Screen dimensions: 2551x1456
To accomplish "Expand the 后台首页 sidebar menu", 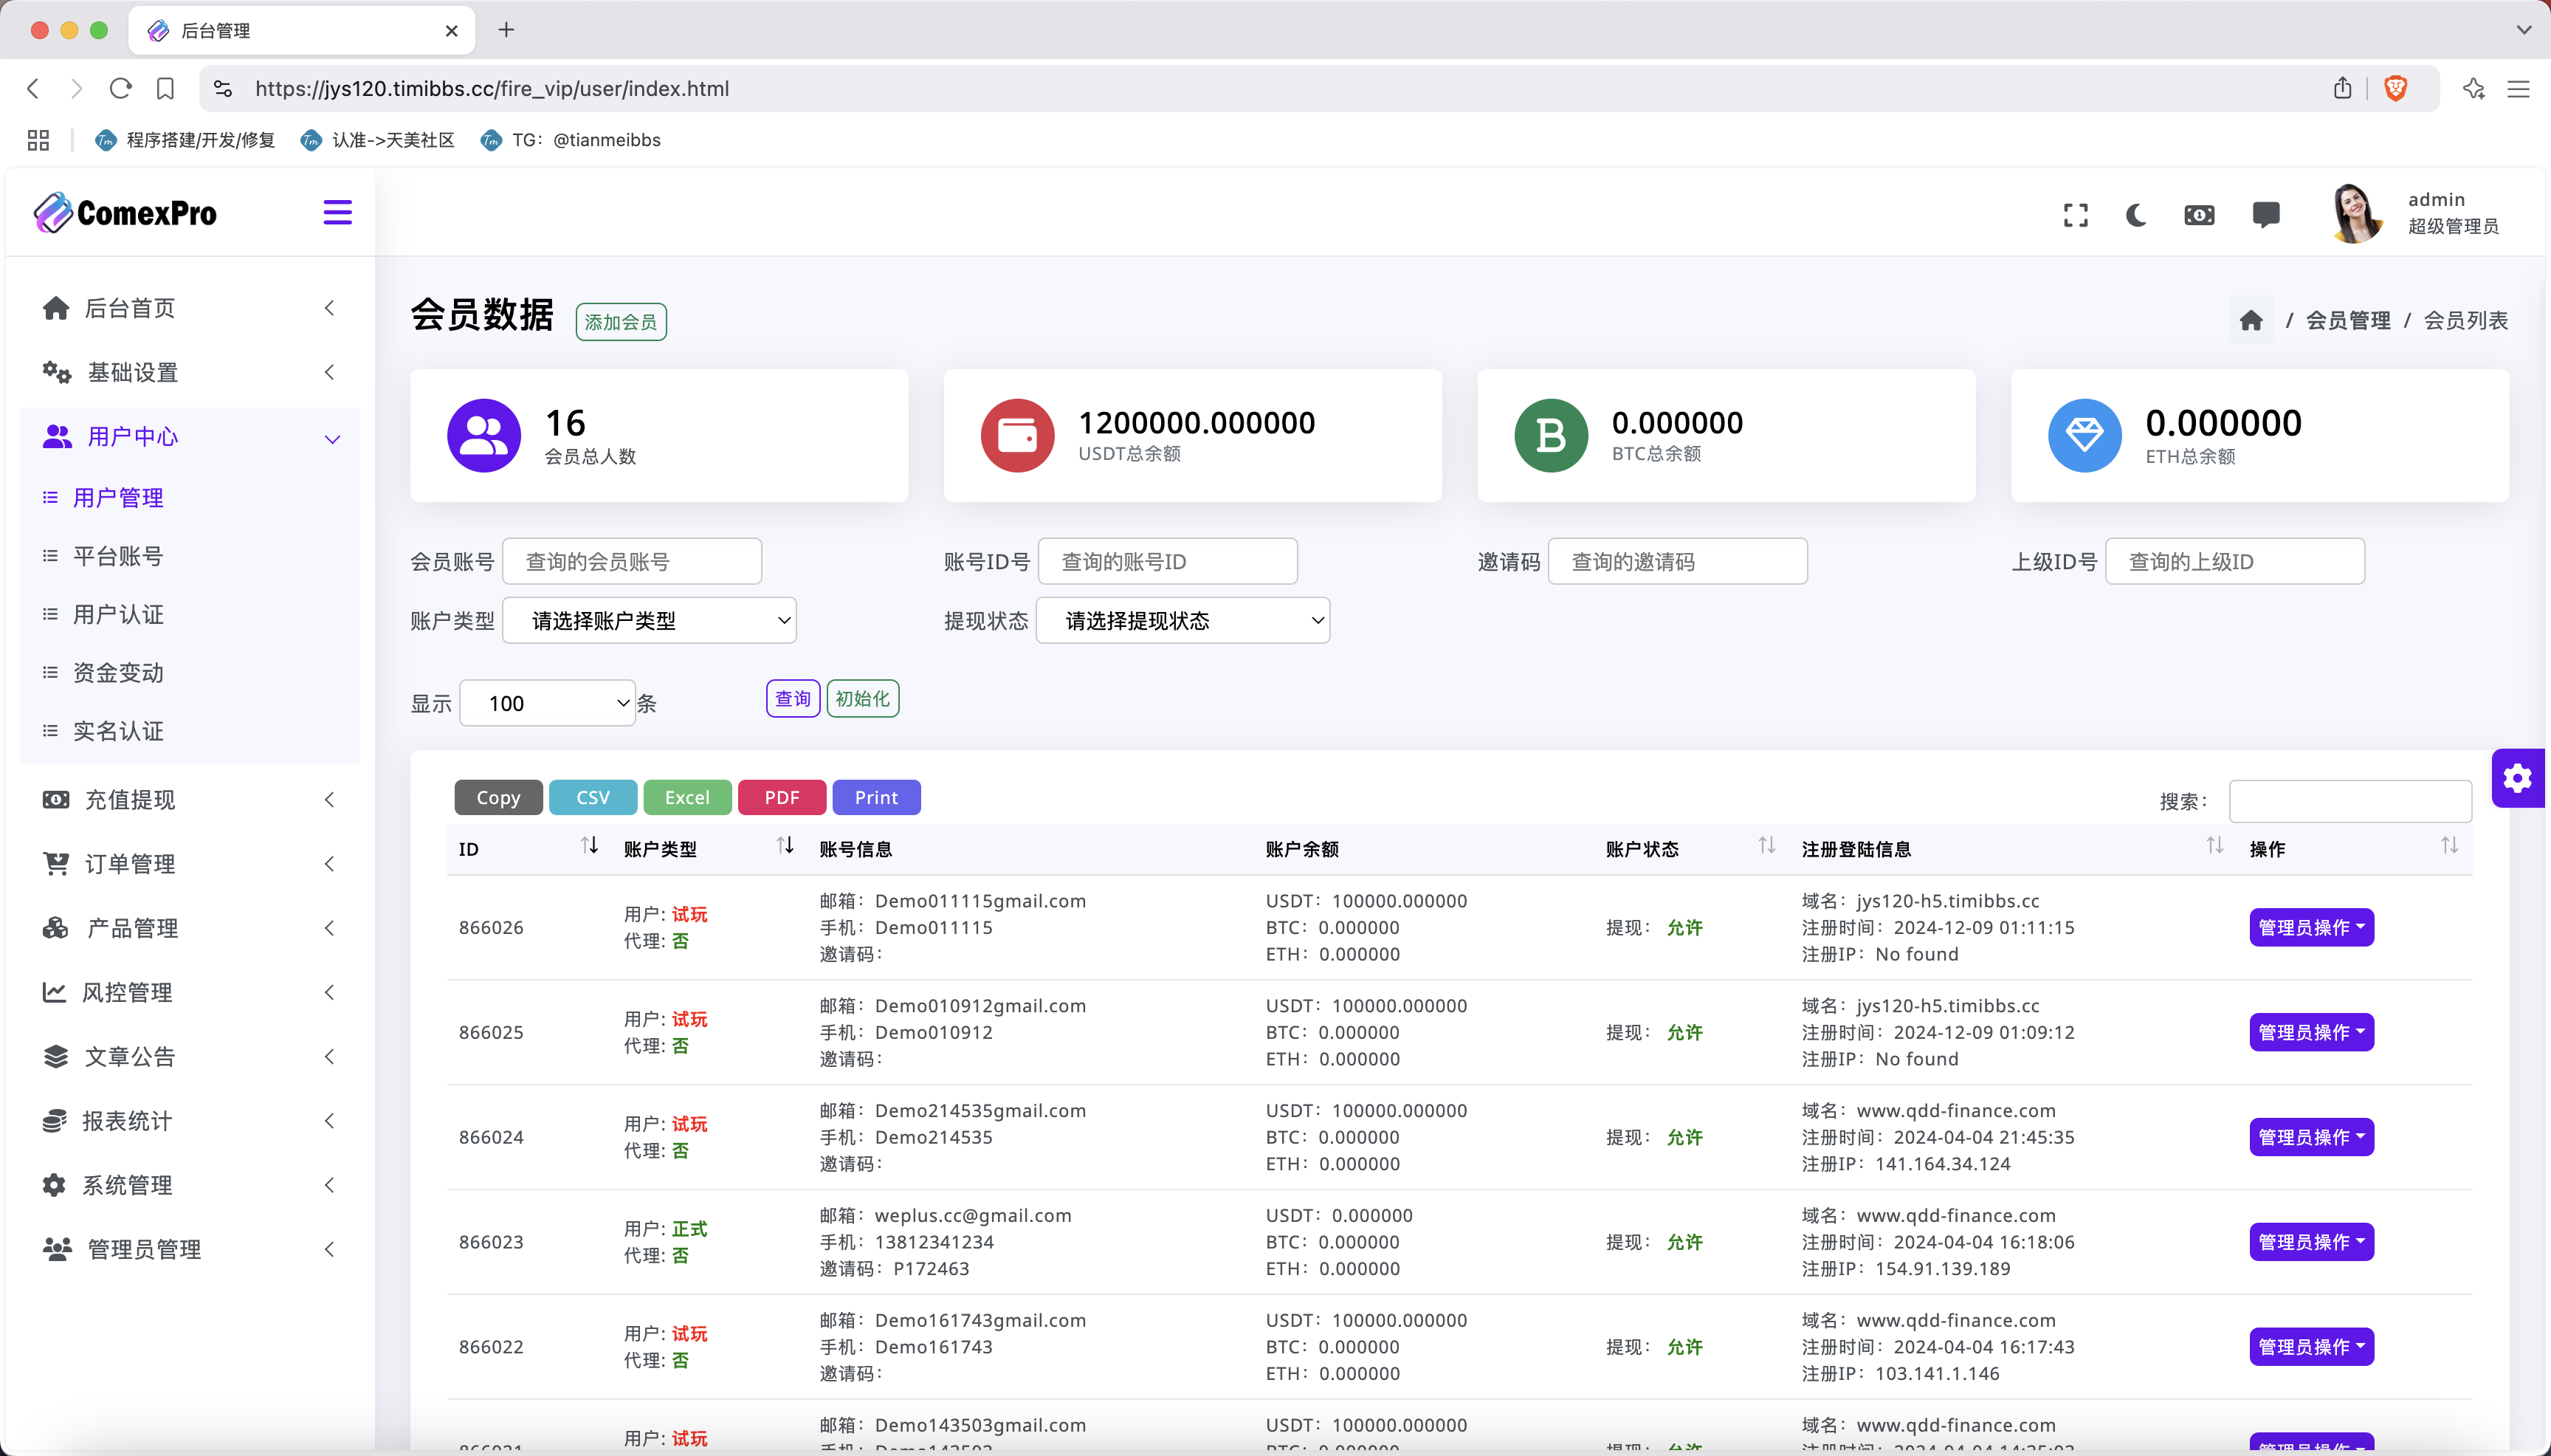I will (190, 308).
